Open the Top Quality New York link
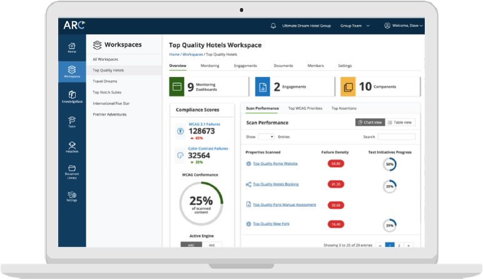The width and height of the screenshot is (483, 279). [271, 224]
